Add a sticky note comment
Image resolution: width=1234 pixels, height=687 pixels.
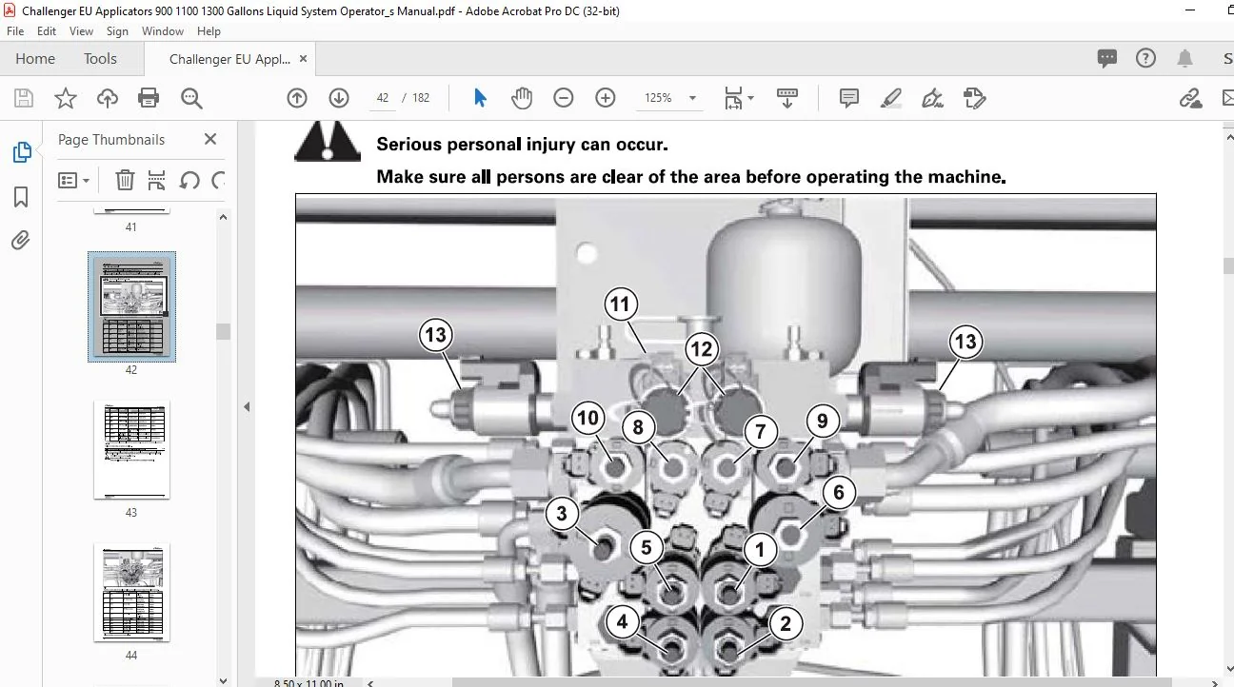click(849, 98)
